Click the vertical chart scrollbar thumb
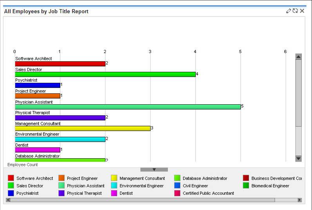The width and height of the screenshot is (312, 210). (298, 93)
